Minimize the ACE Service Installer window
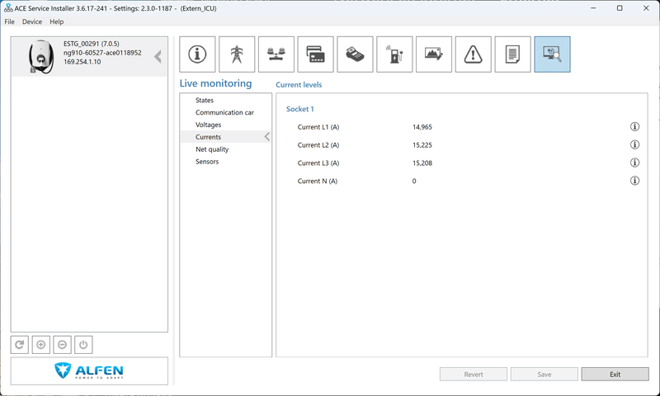 click(593, 8)
